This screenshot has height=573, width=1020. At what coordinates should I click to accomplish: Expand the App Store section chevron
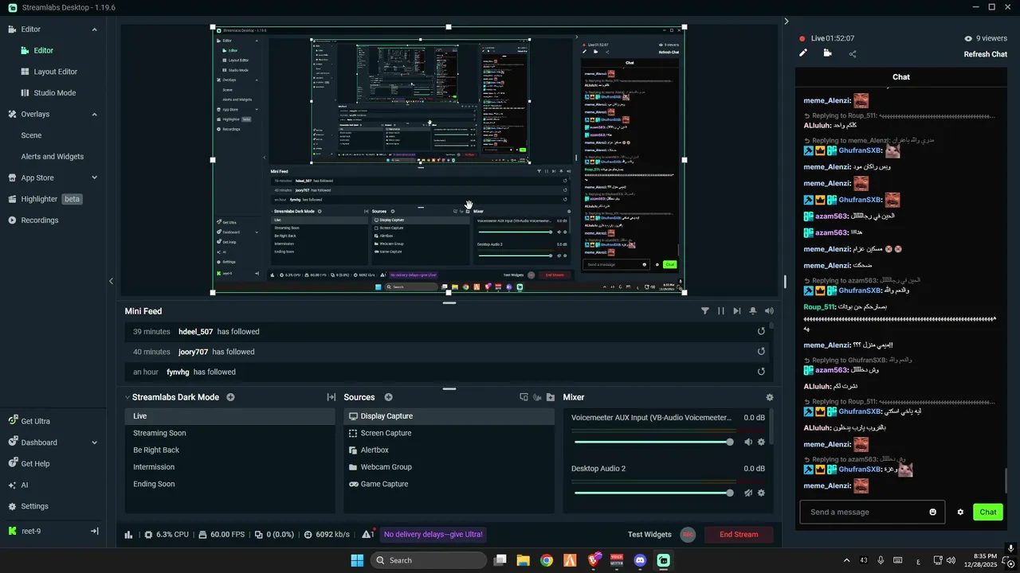tap(94, 178)
